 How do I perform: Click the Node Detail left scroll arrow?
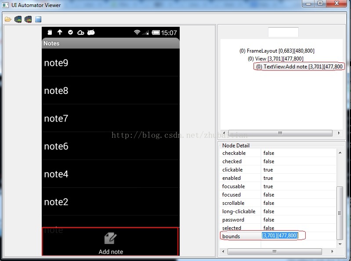[x=223, y=251]
